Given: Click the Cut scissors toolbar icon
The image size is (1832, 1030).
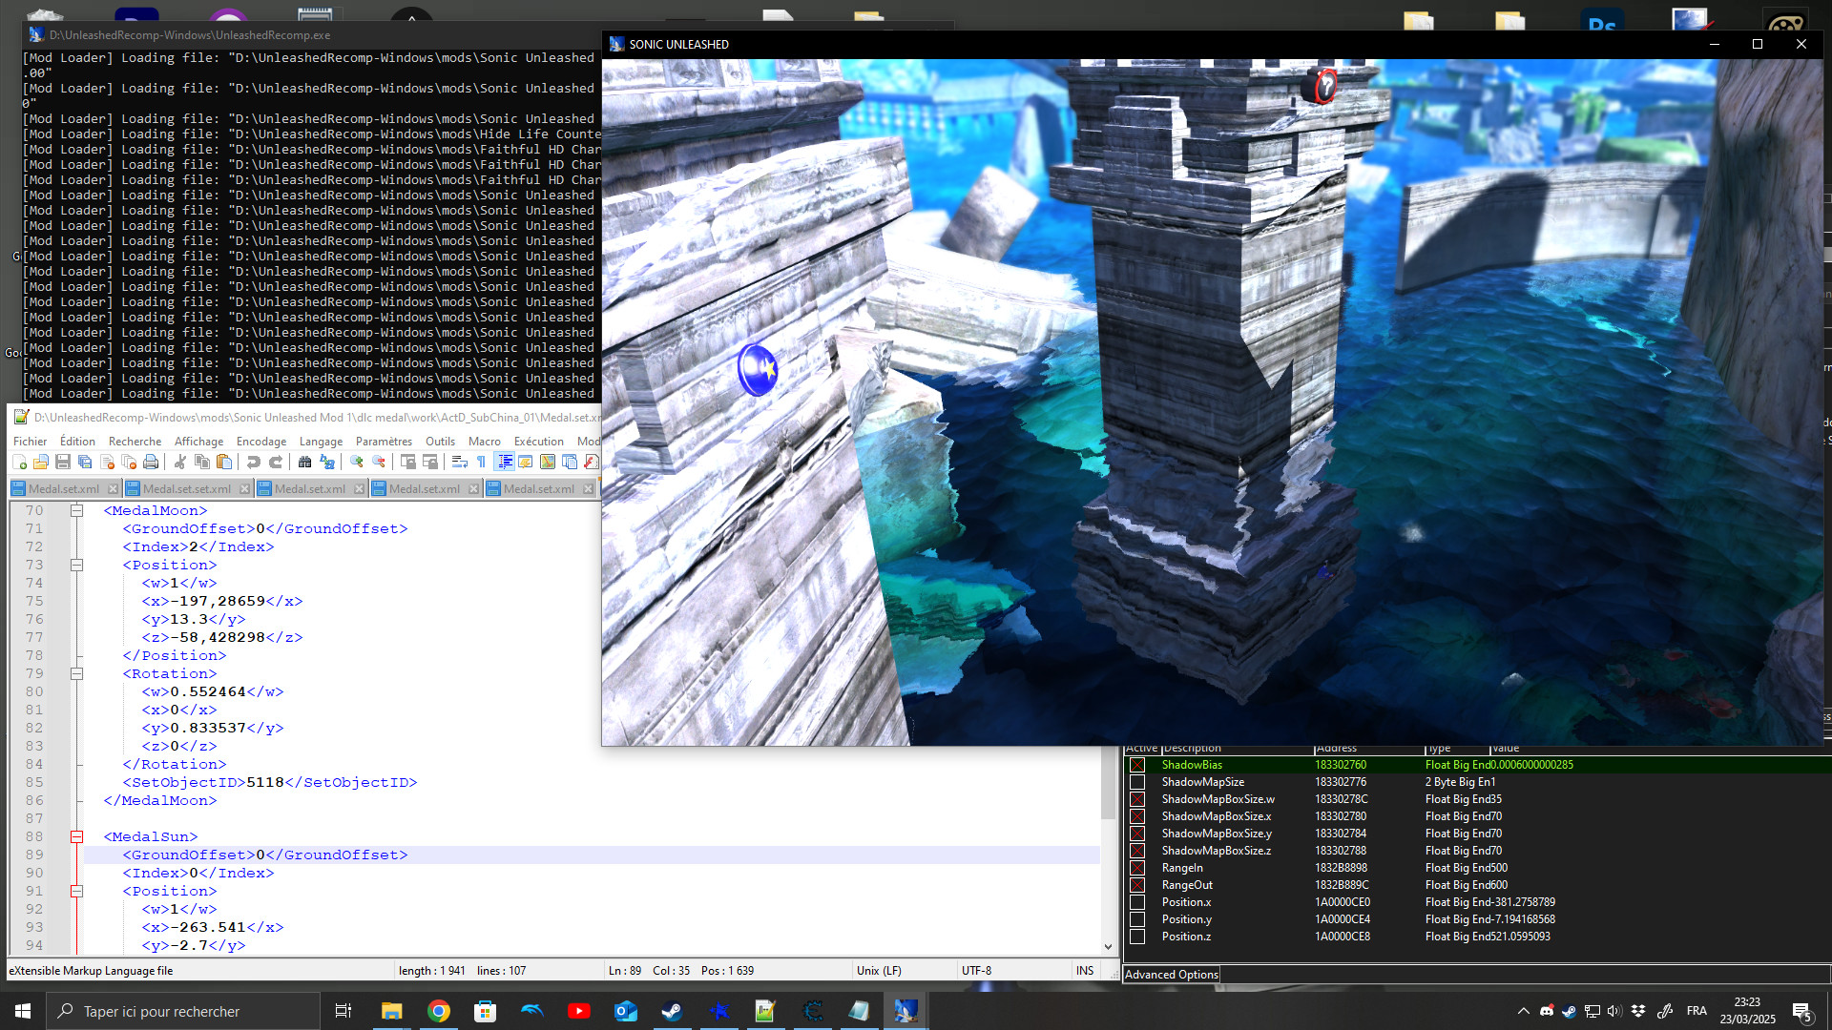Looking at the screenshot, I should [x=179, y=463].
